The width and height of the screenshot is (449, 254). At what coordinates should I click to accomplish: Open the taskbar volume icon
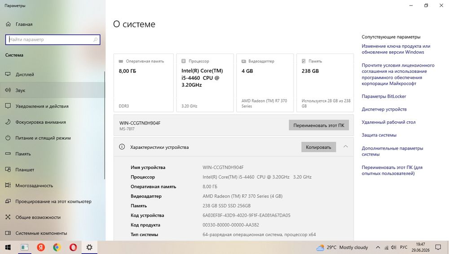[x=394, y=247]
